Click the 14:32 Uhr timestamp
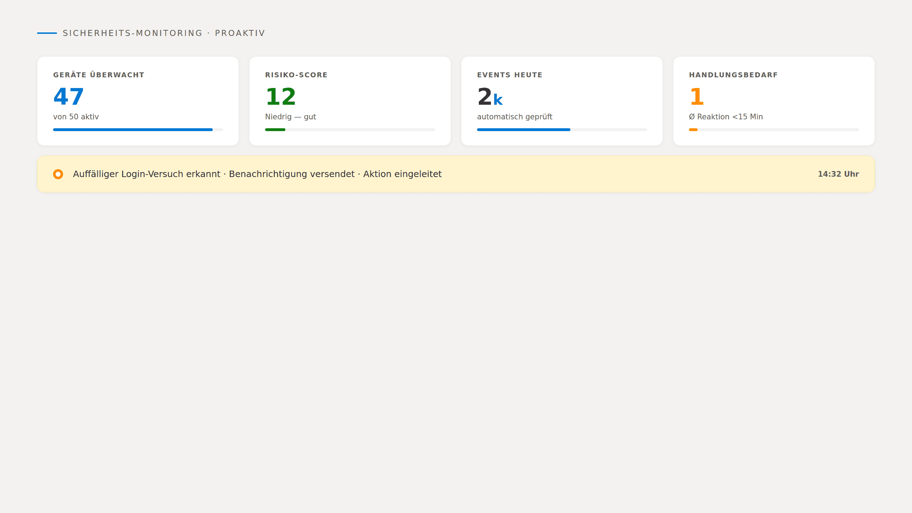The image size is (912, 513). click(838, 174)
